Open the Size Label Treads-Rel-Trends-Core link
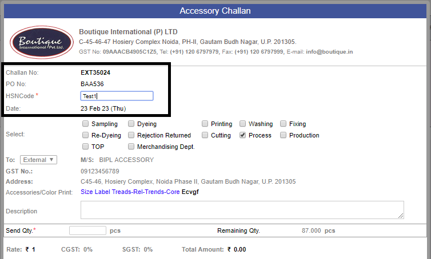 (130, 192)
